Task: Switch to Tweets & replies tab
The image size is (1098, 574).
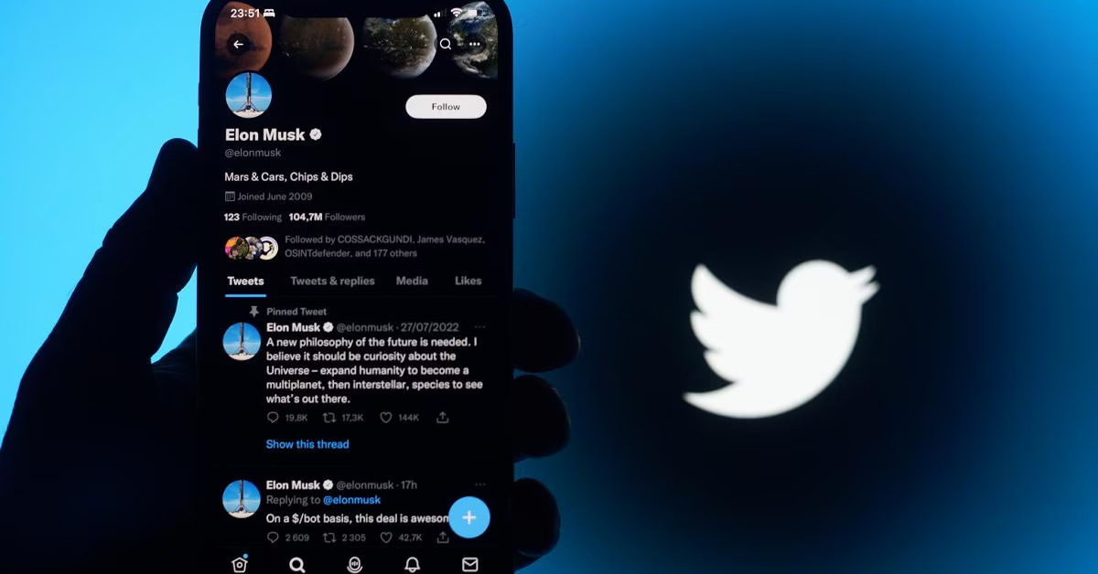Action: pyautogui.click(x=332, y=281)
